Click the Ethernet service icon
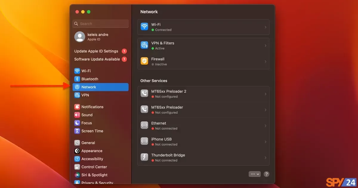This screenshot has width=358, height=188. 144,126
